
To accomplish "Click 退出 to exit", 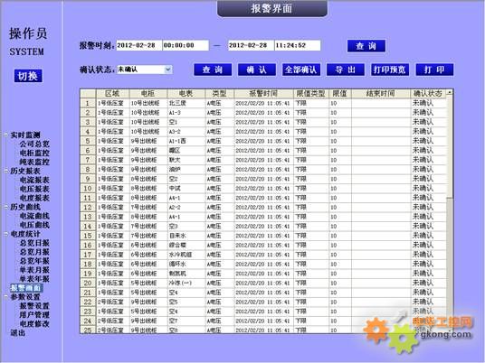I will (x=17, y=333).
